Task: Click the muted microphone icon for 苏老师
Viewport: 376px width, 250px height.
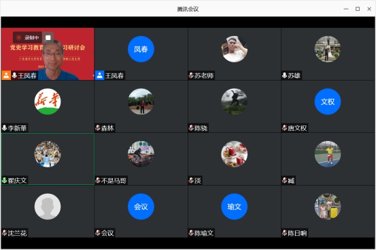Action: coord(191,75)
